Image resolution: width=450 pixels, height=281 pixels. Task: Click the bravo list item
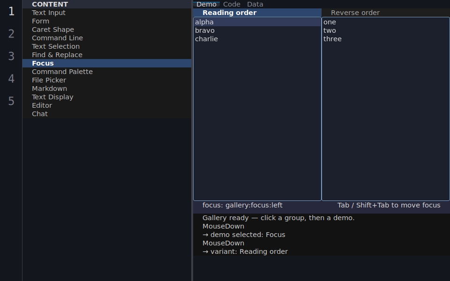pyautogui.click(x=257, y=30)
